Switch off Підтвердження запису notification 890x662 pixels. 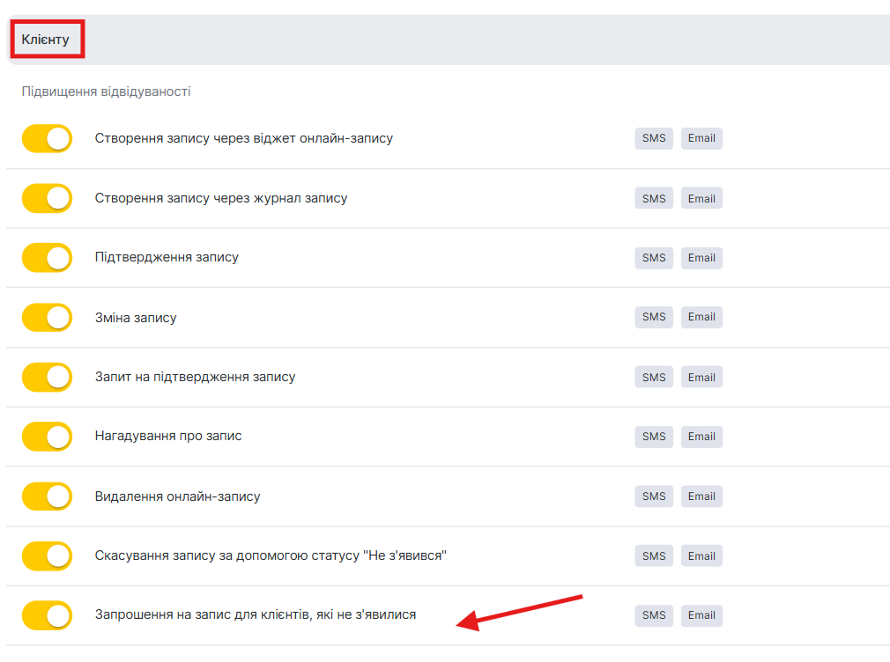pos(47,258)
